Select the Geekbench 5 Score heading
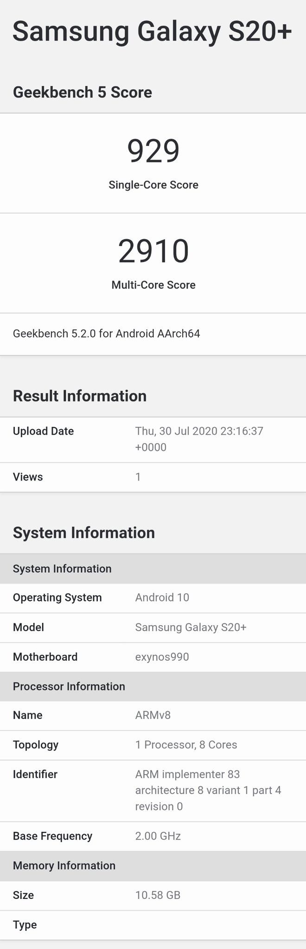This screenshot has height=949, width=306. (83, 92)
